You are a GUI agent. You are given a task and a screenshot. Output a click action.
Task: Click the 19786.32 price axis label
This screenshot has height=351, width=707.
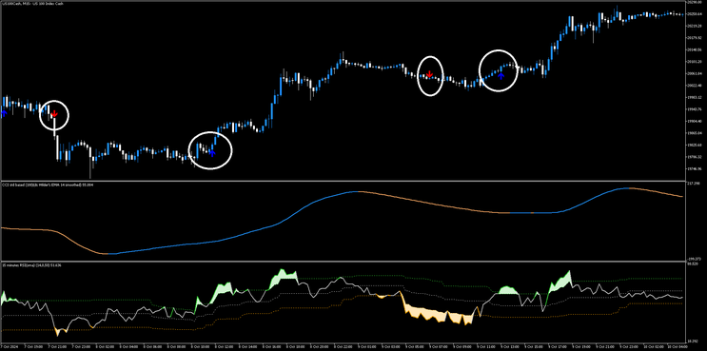point(695,157)
